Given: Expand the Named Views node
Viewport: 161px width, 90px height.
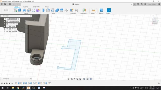Looking at the screenshot, I should point(5,24).
